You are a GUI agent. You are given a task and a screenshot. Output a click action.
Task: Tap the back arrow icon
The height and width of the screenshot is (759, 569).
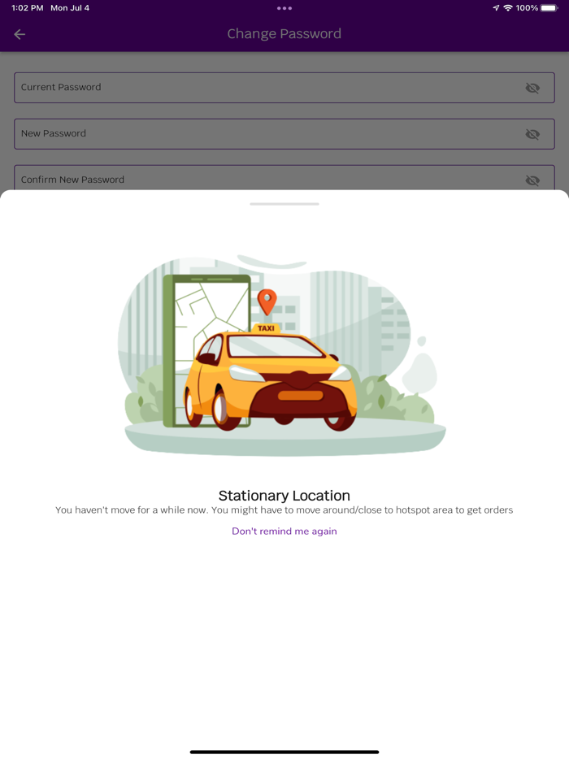coord(20,34)
